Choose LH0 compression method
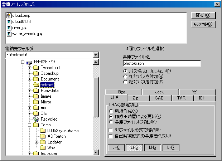The width and height of the screenshot is (222, 161). (x=116, y=147)
